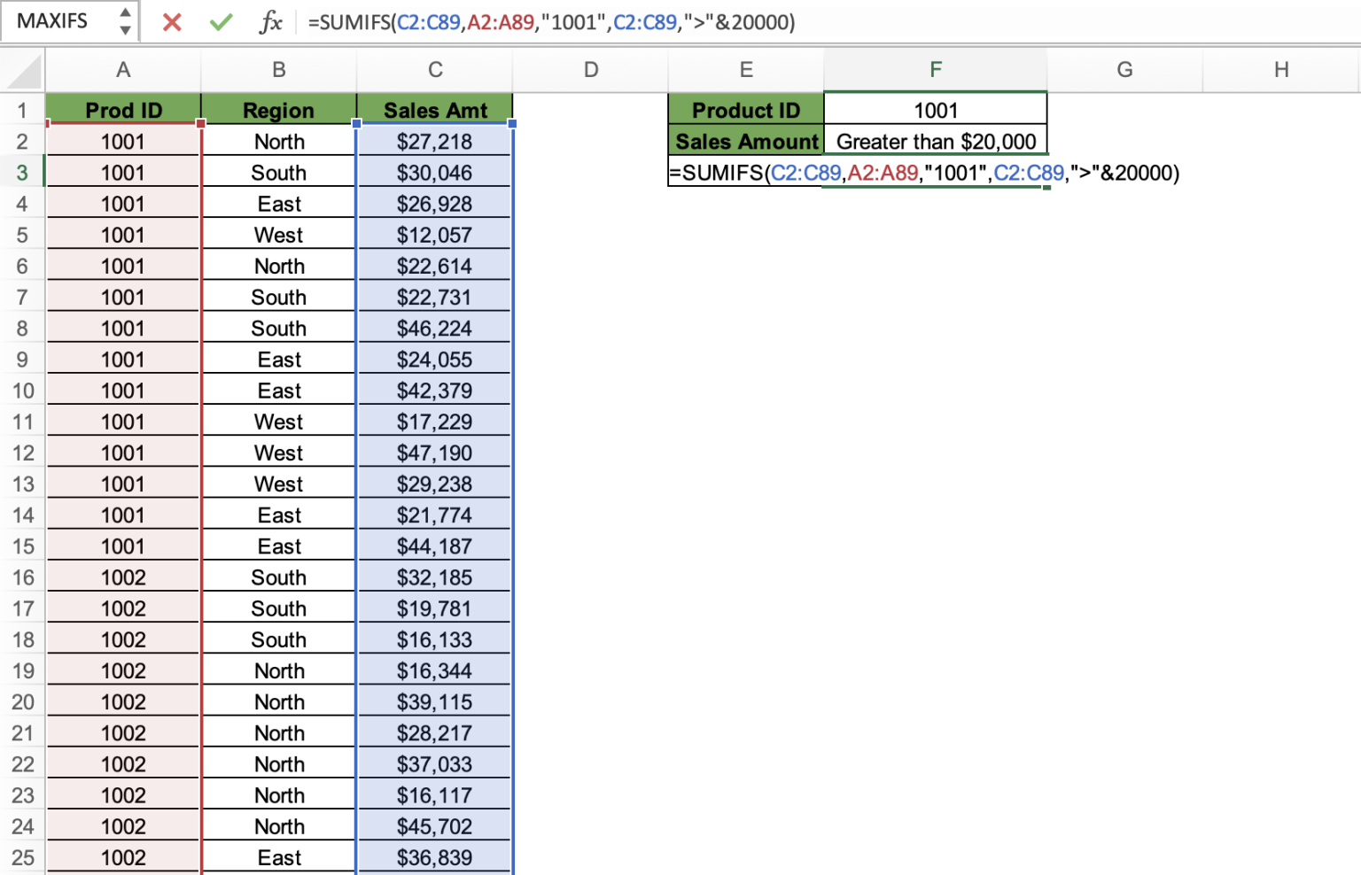
Task: Click the Name Box up stepper arrow
Action: coord(127,12)
